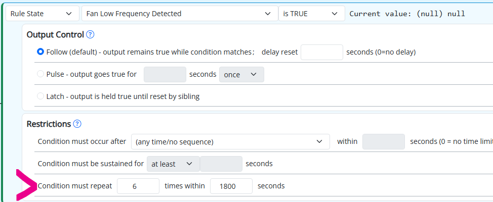Click the delay reset seconds field
The width and height of the screenshot is (493, 202).
click(321, 52)
